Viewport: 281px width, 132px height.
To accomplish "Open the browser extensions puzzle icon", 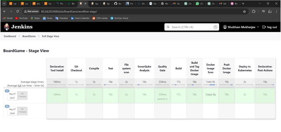I will 253,12.
